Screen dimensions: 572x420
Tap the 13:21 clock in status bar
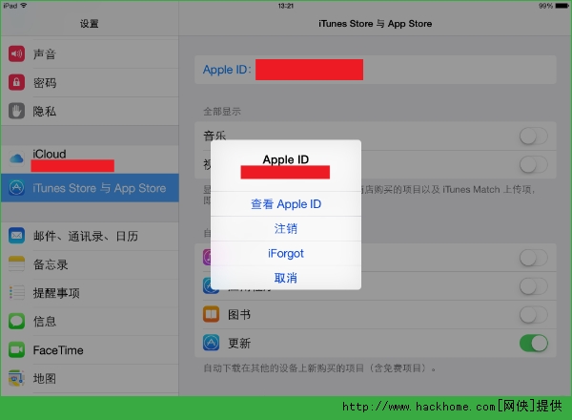click(x=286, y=6)
